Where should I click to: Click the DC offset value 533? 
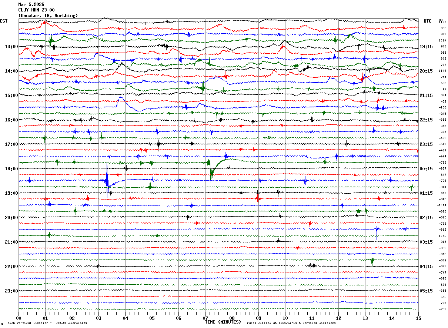pyautogui.click(x=443, y=83)
